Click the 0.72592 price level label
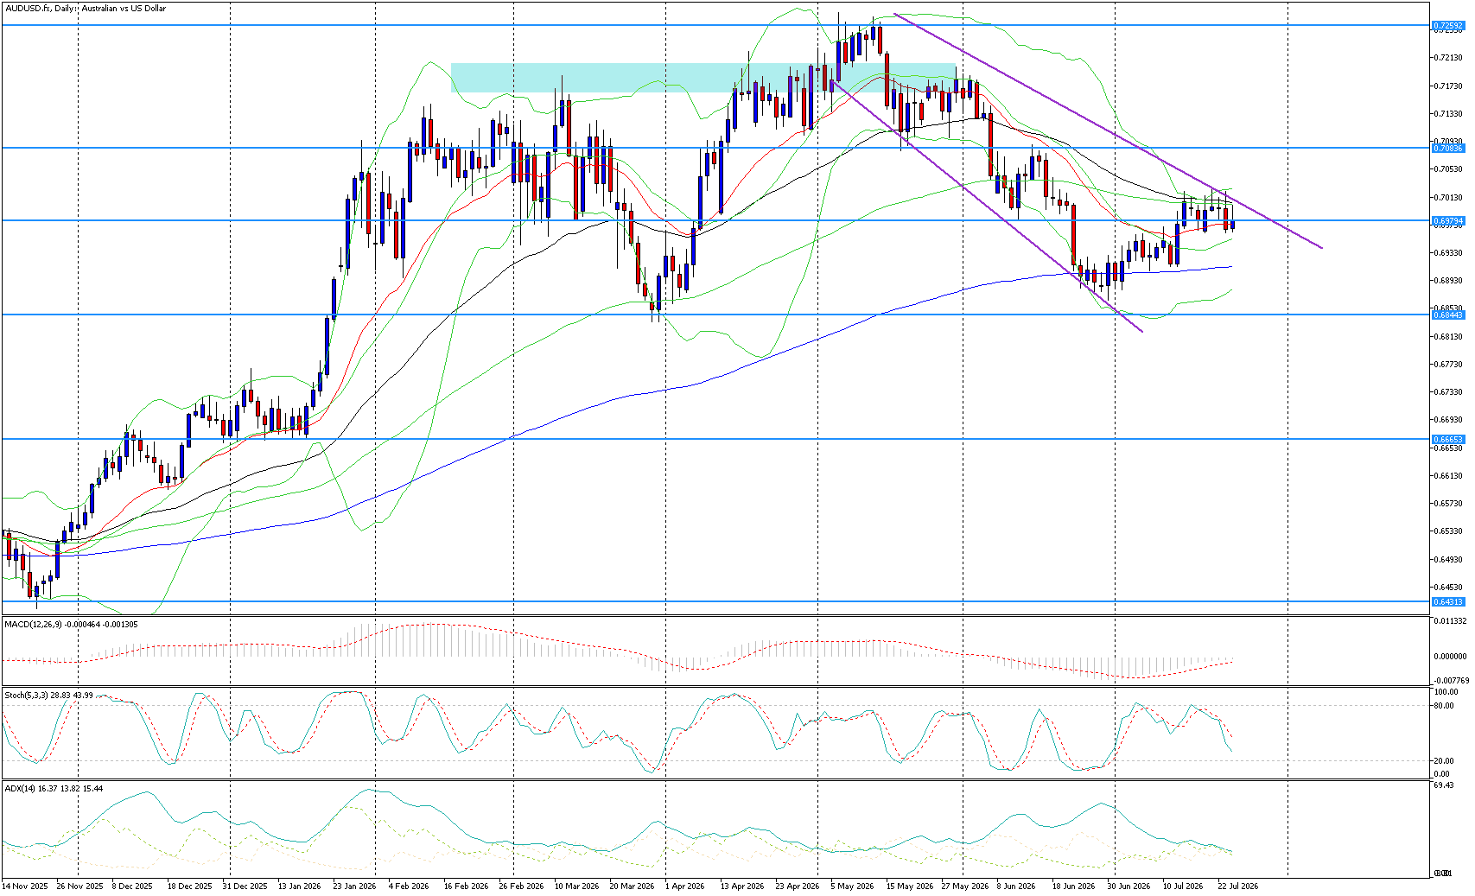 point(1448,26)
